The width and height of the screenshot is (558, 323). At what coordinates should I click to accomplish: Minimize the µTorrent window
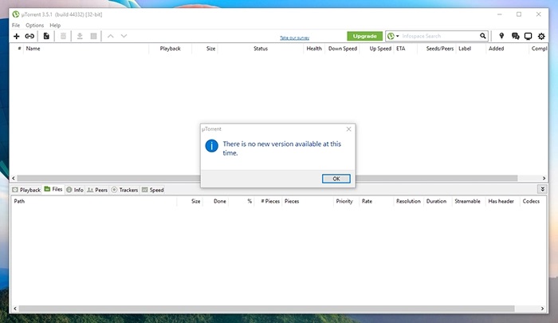pos(500,14)
